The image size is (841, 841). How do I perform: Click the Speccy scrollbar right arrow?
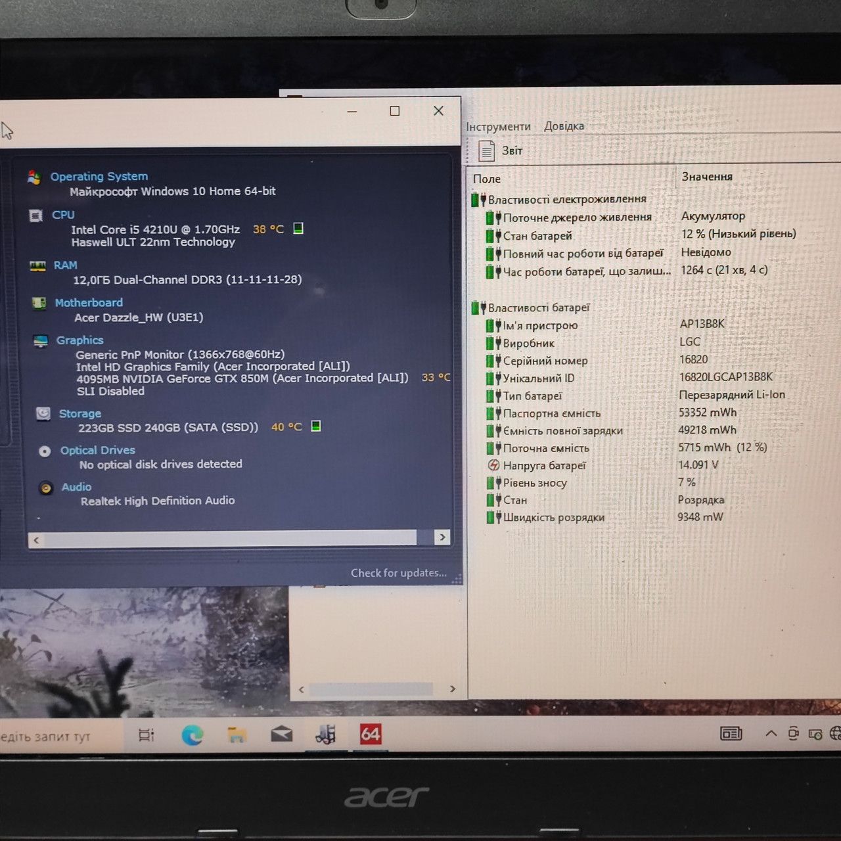(x=442, y=537)
